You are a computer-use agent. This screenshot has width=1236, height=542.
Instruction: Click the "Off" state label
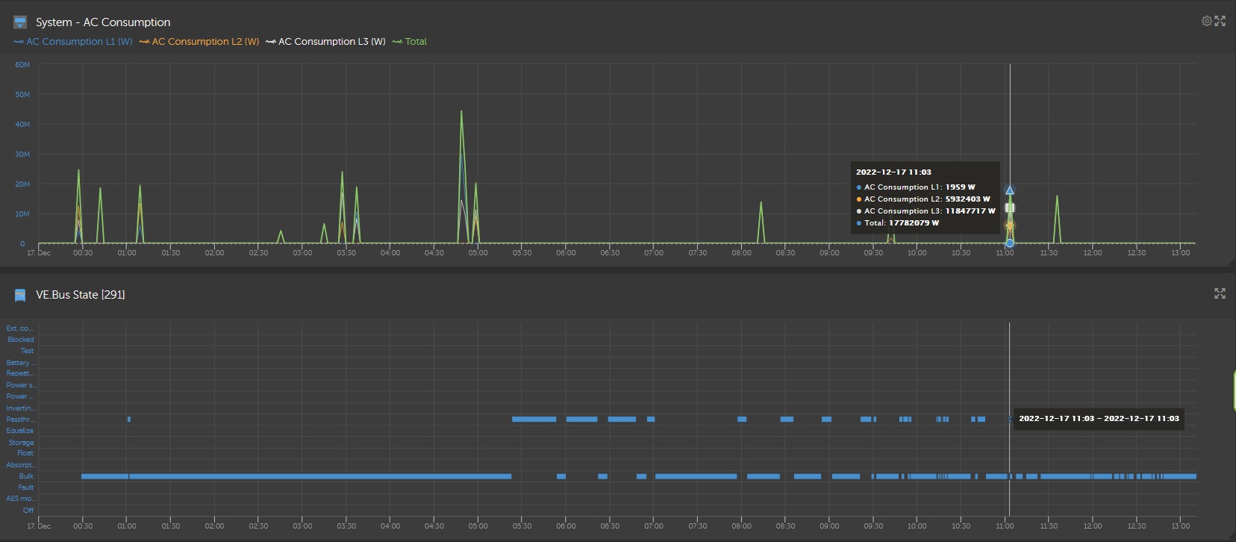[x=28, y=511]
